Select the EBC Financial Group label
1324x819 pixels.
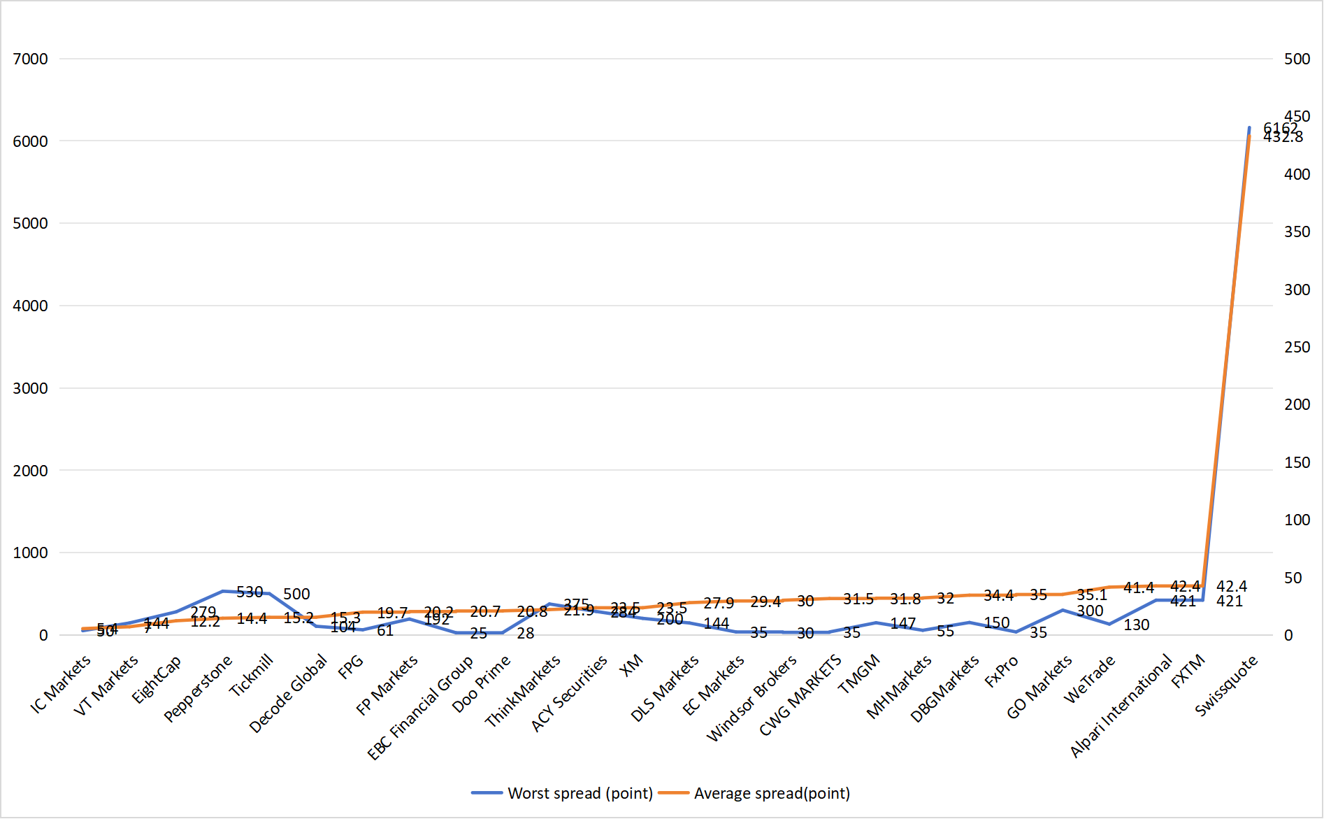click(420, 707)
